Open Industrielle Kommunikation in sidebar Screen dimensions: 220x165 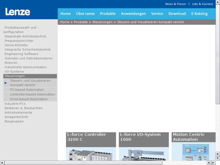pos(26,67)
